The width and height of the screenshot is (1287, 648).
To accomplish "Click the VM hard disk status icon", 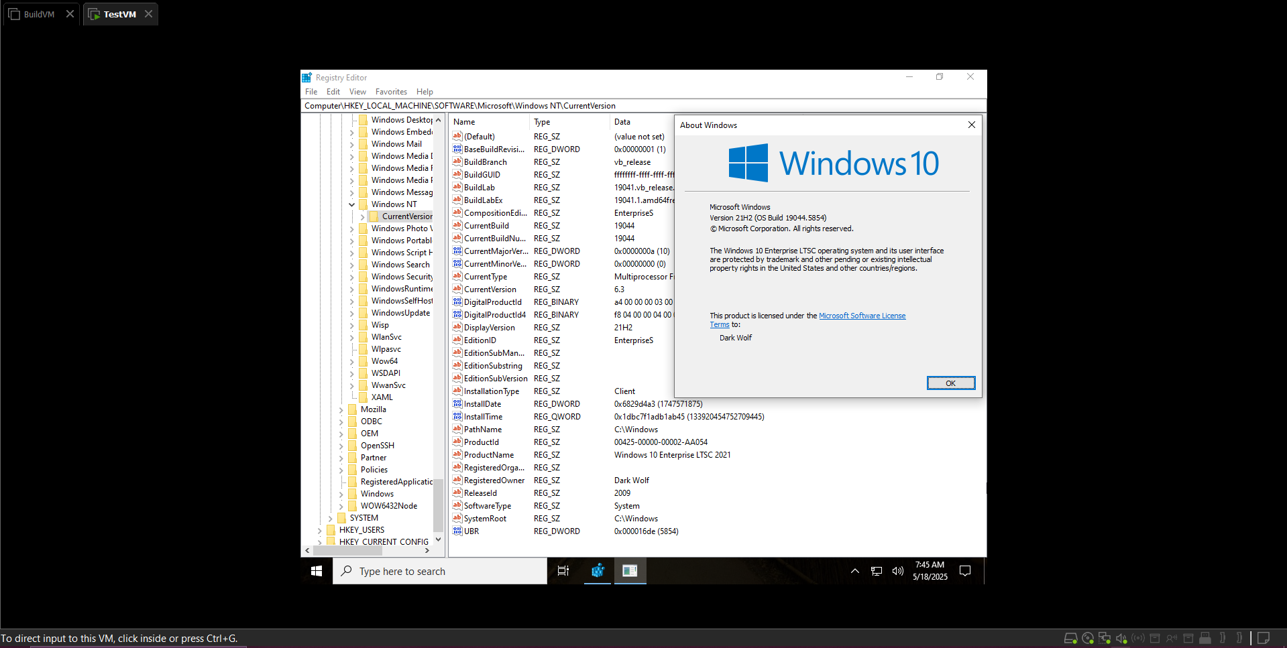I will (1070, 638).
